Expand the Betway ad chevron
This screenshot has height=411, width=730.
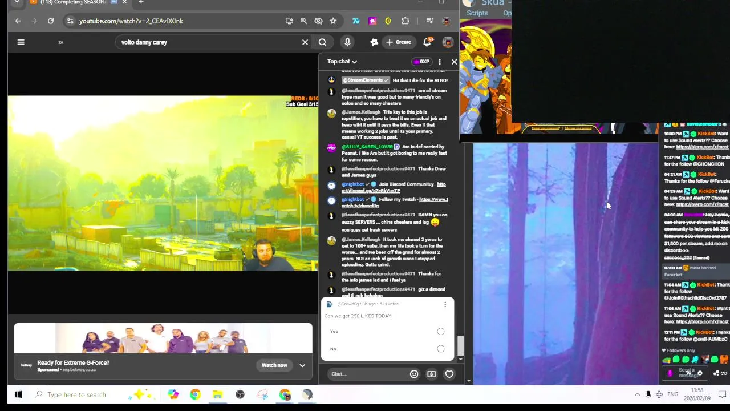point(302,366)
